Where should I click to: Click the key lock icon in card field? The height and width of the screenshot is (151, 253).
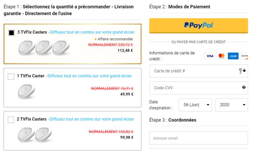pos(242,71)
